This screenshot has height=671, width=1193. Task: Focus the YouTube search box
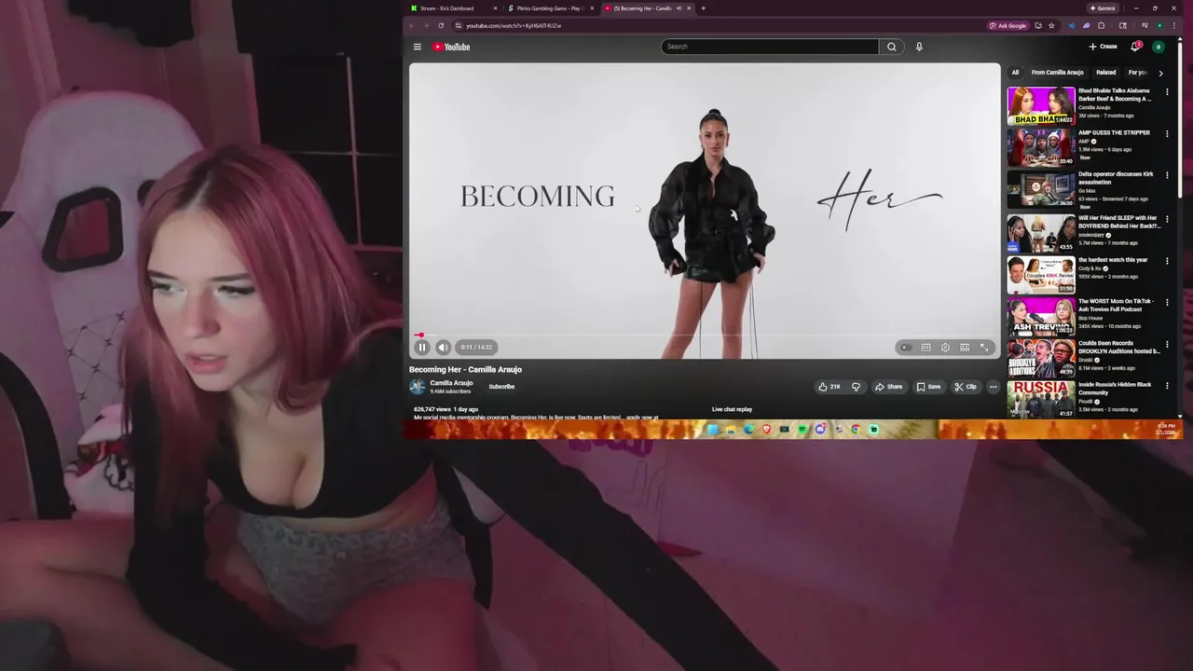tap(770, 47)
